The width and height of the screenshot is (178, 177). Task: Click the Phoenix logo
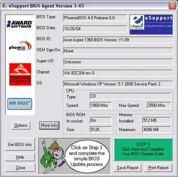point(20,46)
